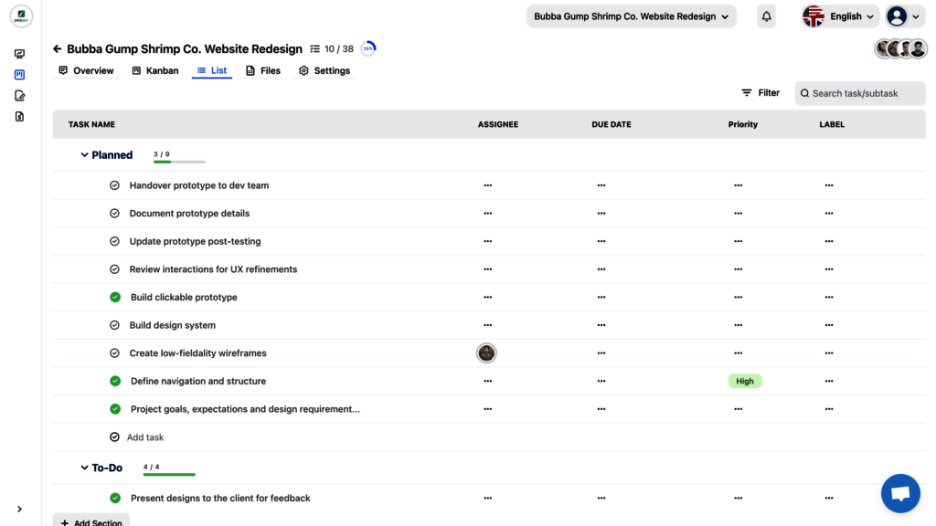Switch to the Kanban tab

coord(154,70)
